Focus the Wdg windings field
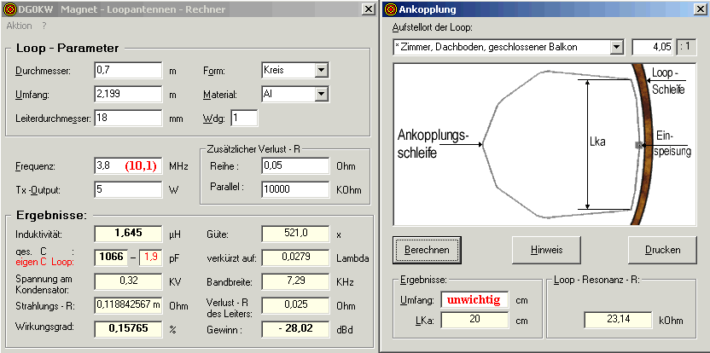Image resolution: width=710 pixels, height=353 pixels. [245, 118]
